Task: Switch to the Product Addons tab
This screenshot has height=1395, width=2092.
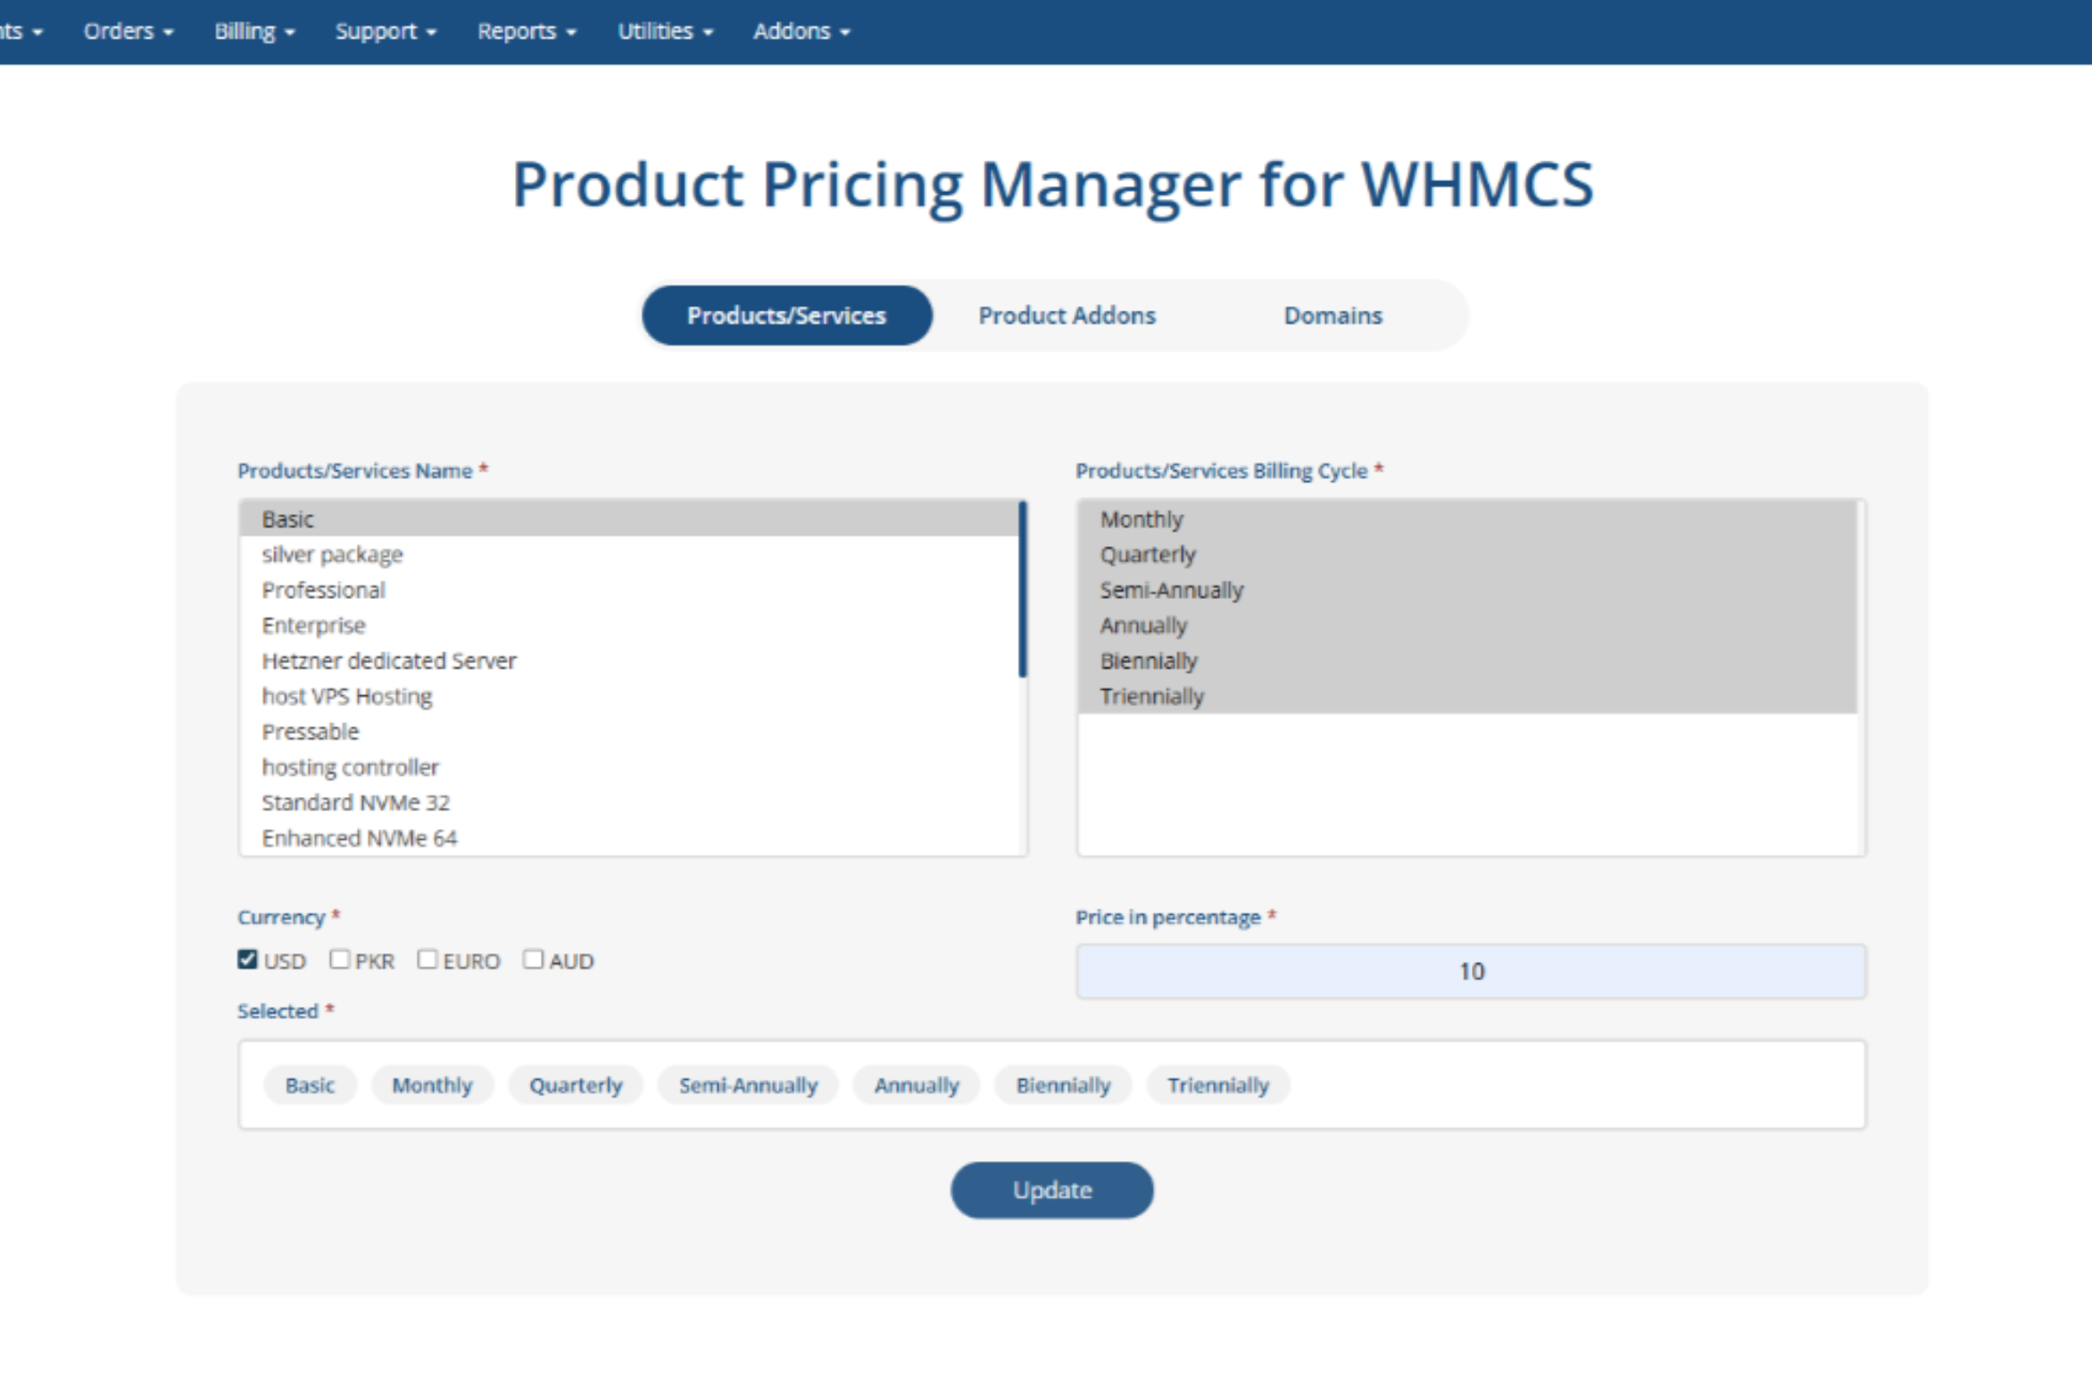Action: [x=1067, y=315]
